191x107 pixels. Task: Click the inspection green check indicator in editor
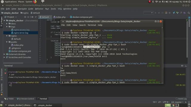click(x=187, y=20)
